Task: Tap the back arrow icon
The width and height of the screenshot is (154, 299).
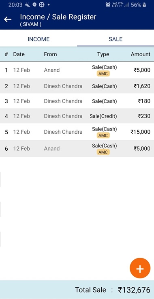Action: 8,19
